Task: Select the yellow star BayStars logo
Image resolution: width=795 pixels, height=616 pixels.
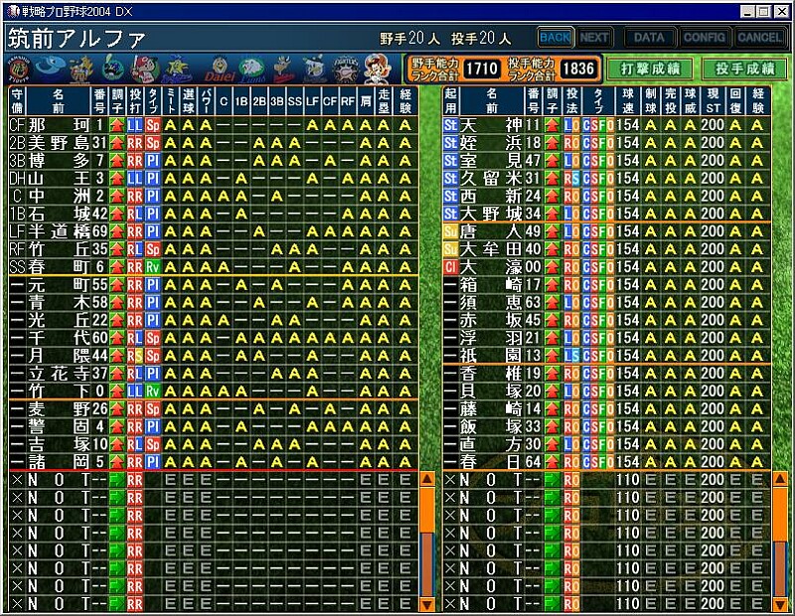Action: pyautogui.click(x=177, y=69)
